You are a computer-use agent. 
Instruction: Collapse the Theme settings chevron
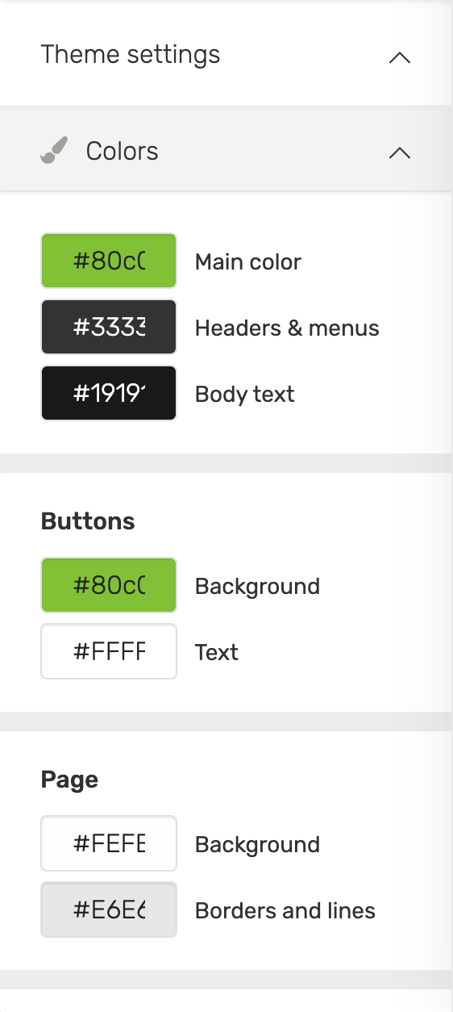pos(400,57)
